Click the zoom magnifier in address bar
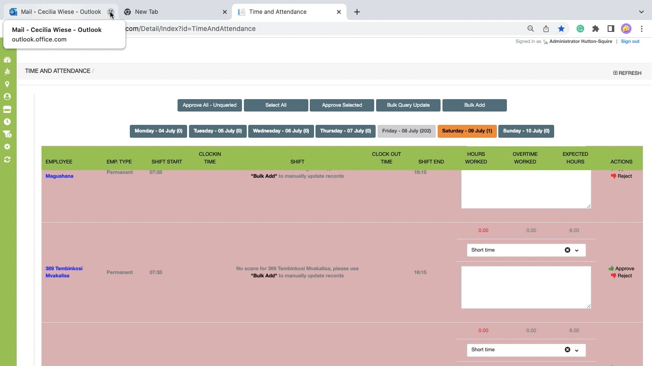This screenshot has height=366, width=652. (x=530, y=29)
